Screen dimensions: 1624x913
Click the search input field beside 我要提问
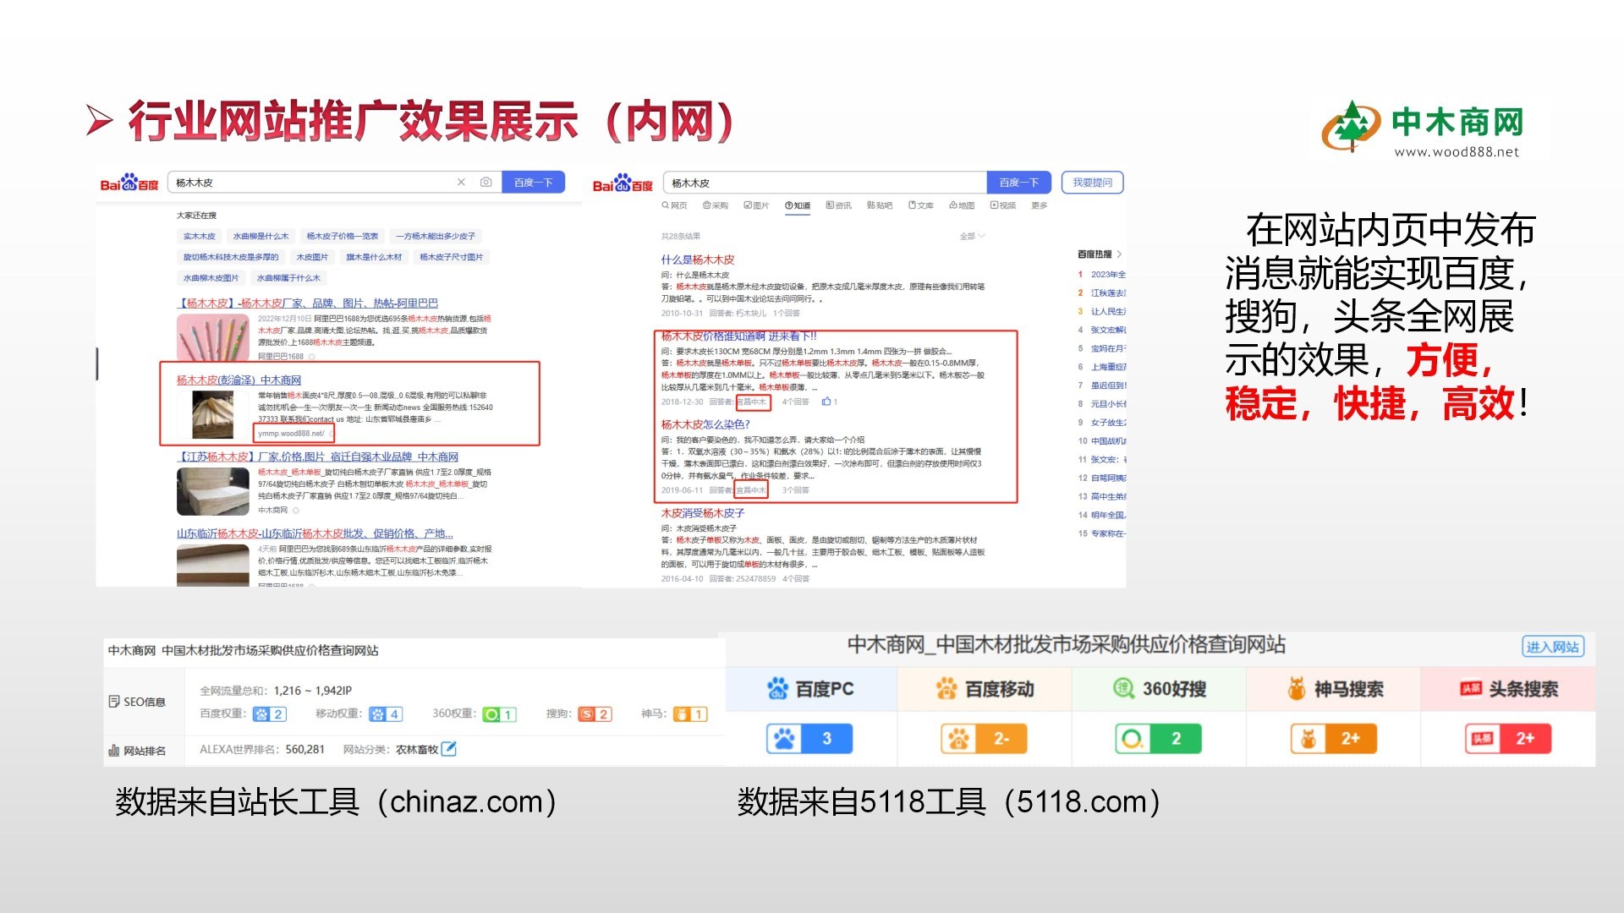tap(825, 183)
